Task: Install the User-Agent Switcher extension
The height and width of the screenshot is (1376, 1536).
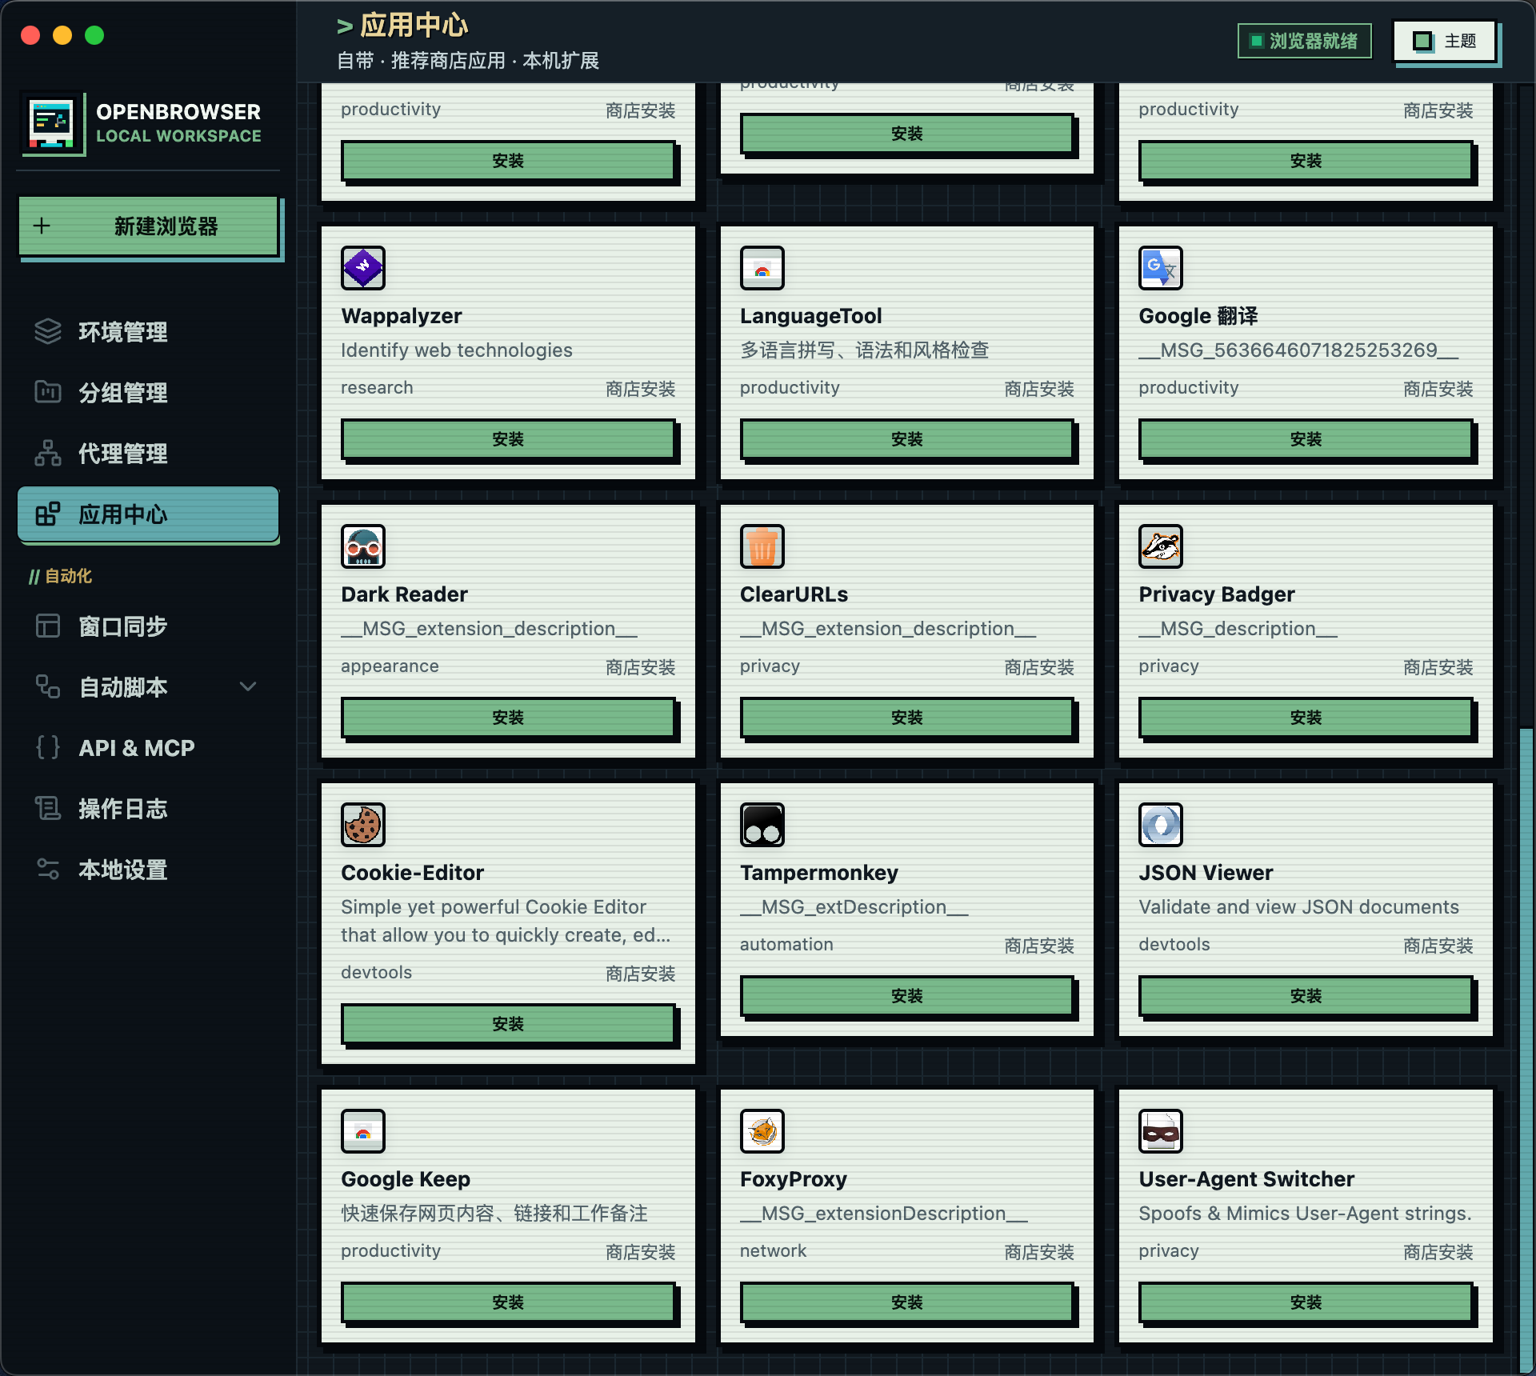Action: (x=1306, y=1302)
